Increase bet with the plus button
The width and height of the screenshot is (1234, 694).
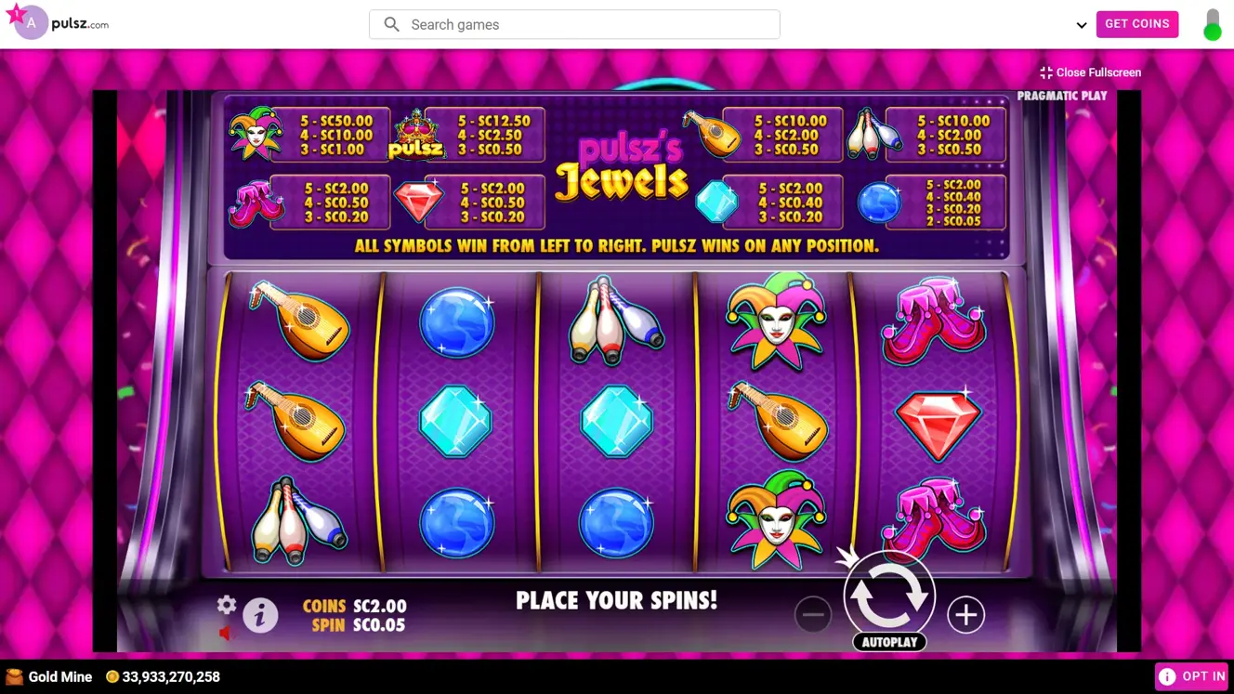(x=966, y=614)
